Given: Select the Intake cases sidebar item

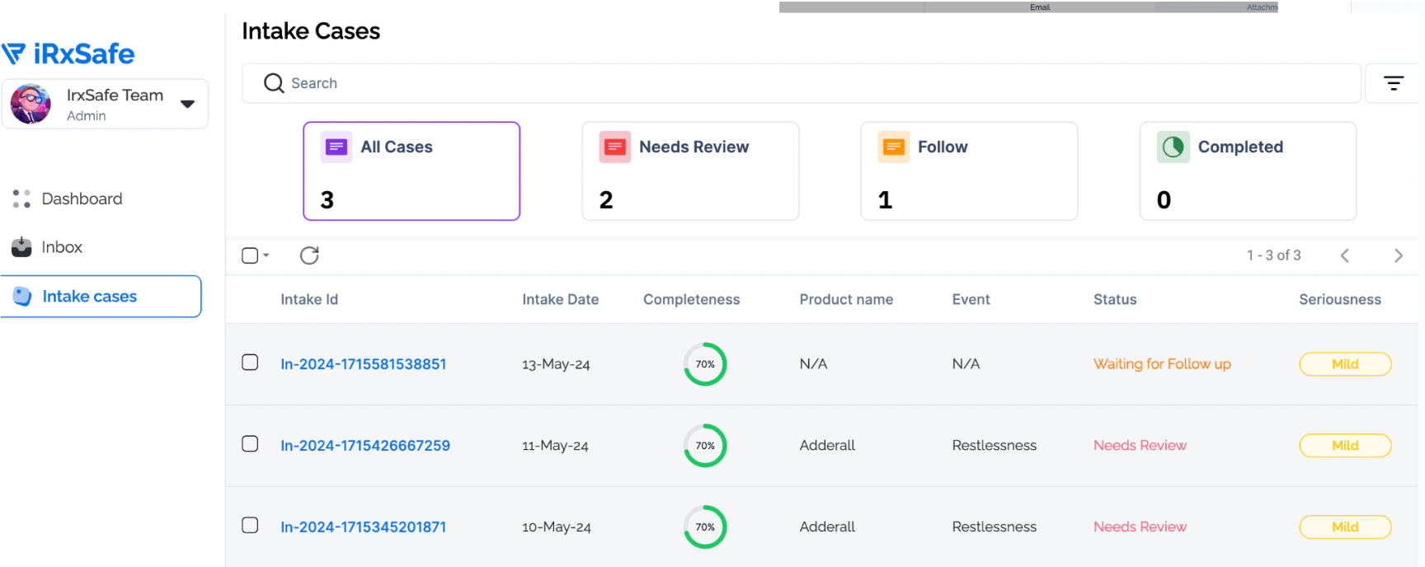Looking at the screenshot, I should coord(89,297).
